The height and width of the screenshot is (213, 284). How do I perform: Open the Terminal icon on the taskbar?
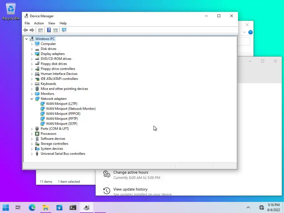point(73,207)
